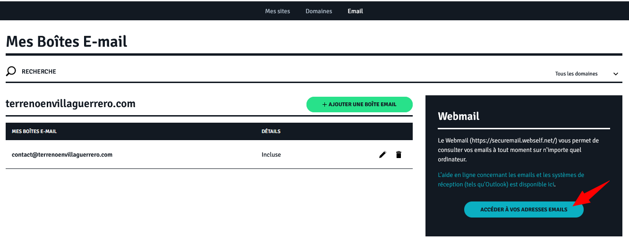The height and width of the screenshot is (243, 629).
Task: Click the Mes boîtes e-mail column header
Action: [x=34, y=131]
